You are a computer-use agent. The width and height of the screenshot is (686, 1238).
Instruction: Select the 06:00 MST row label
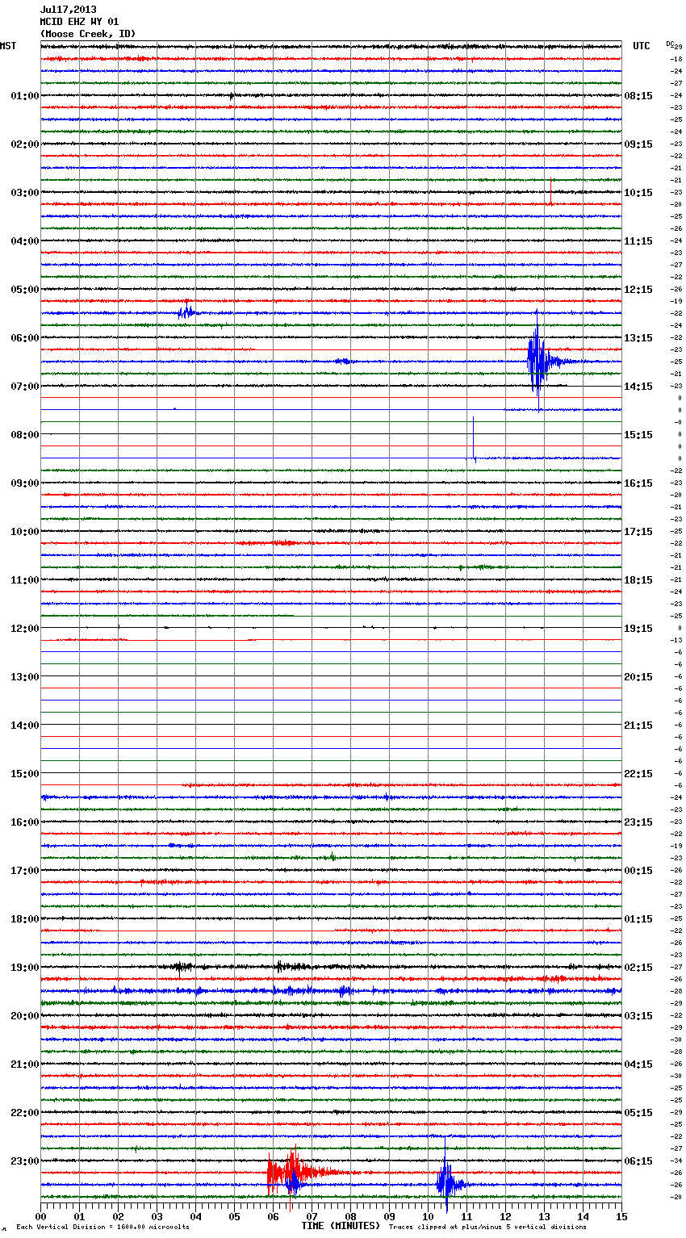25,338
